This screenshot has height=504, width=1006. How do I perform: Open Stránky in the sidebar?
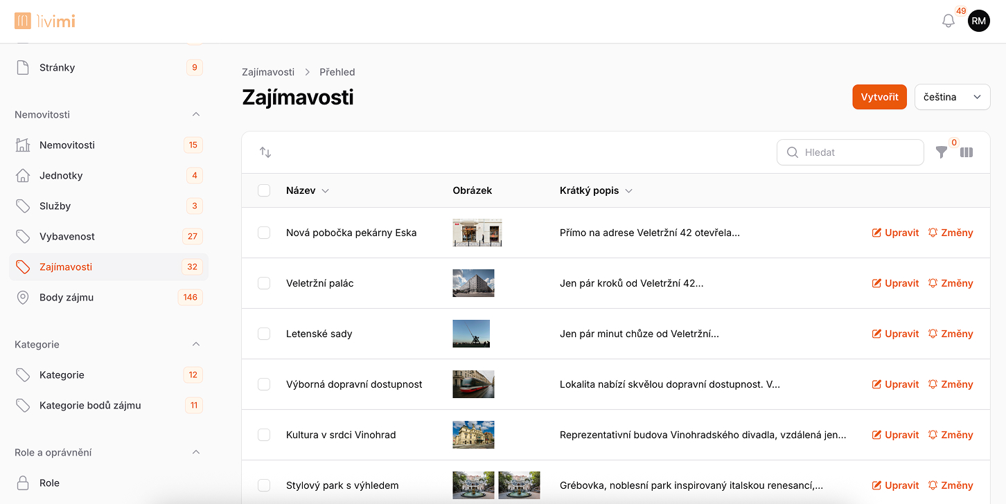click(x=109, y=67)
